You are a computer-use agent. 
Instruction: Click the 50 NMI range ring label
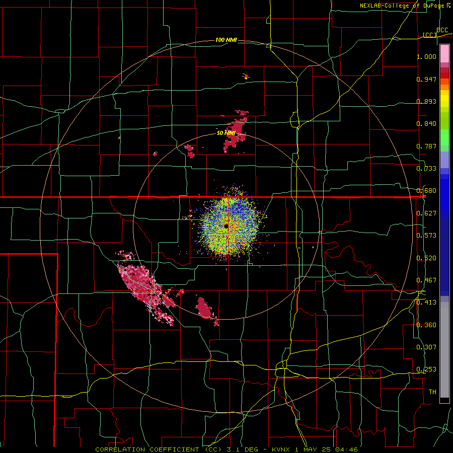(226, 133)
